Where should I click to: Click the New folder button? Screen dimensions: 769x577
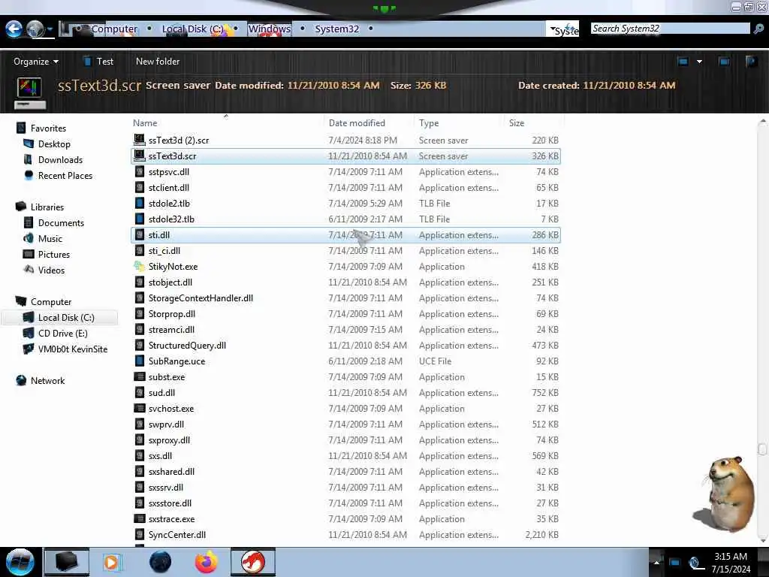[158, 62]
